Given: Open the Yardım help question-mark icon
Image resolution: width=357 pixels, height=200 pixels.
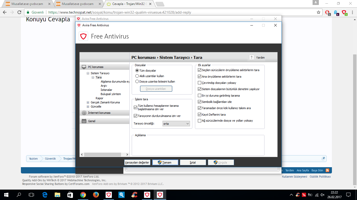Looking at the screenshot, I should [x=251, y=58].
